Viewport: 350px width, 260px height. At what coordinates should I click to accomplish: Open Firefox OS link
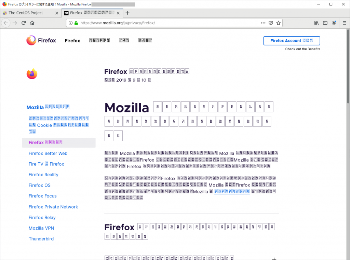40,185
